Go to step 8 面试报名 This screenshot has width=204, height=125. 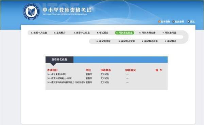coord(170,41)
